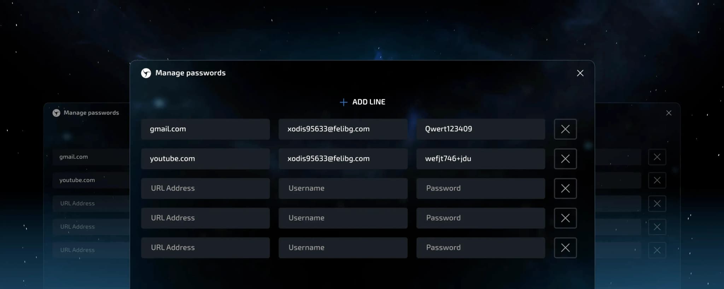Edit the gmail.com URL field

point(205,129)
